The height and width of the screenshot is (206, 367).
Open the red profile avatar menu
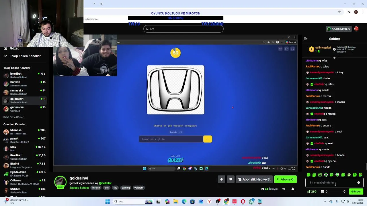click(356, 29)
